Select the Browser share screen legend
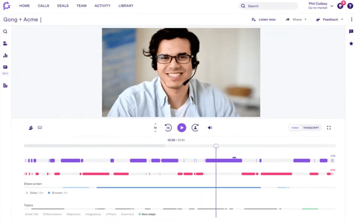The width and height of the screenshot is (355, 221). [x=58, y=193]
